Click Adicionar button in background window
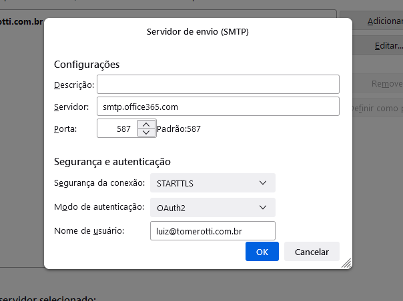 [372, 21]
